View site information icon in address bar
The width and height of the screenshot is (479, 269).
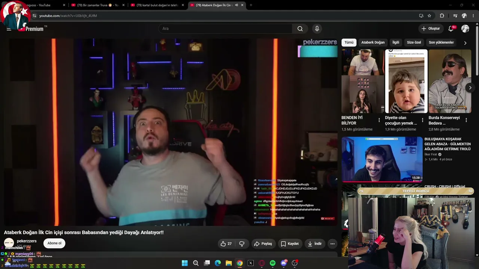34,16
